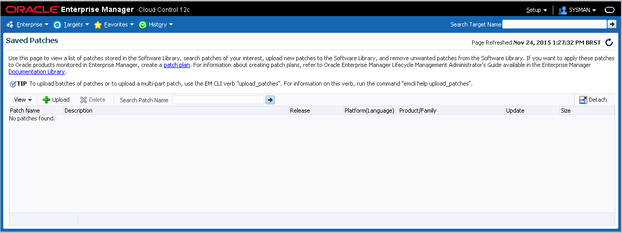Submit target name search with arrow button
Image resolution: width=622 pixels, height=233 pixels.
(612, 24)
